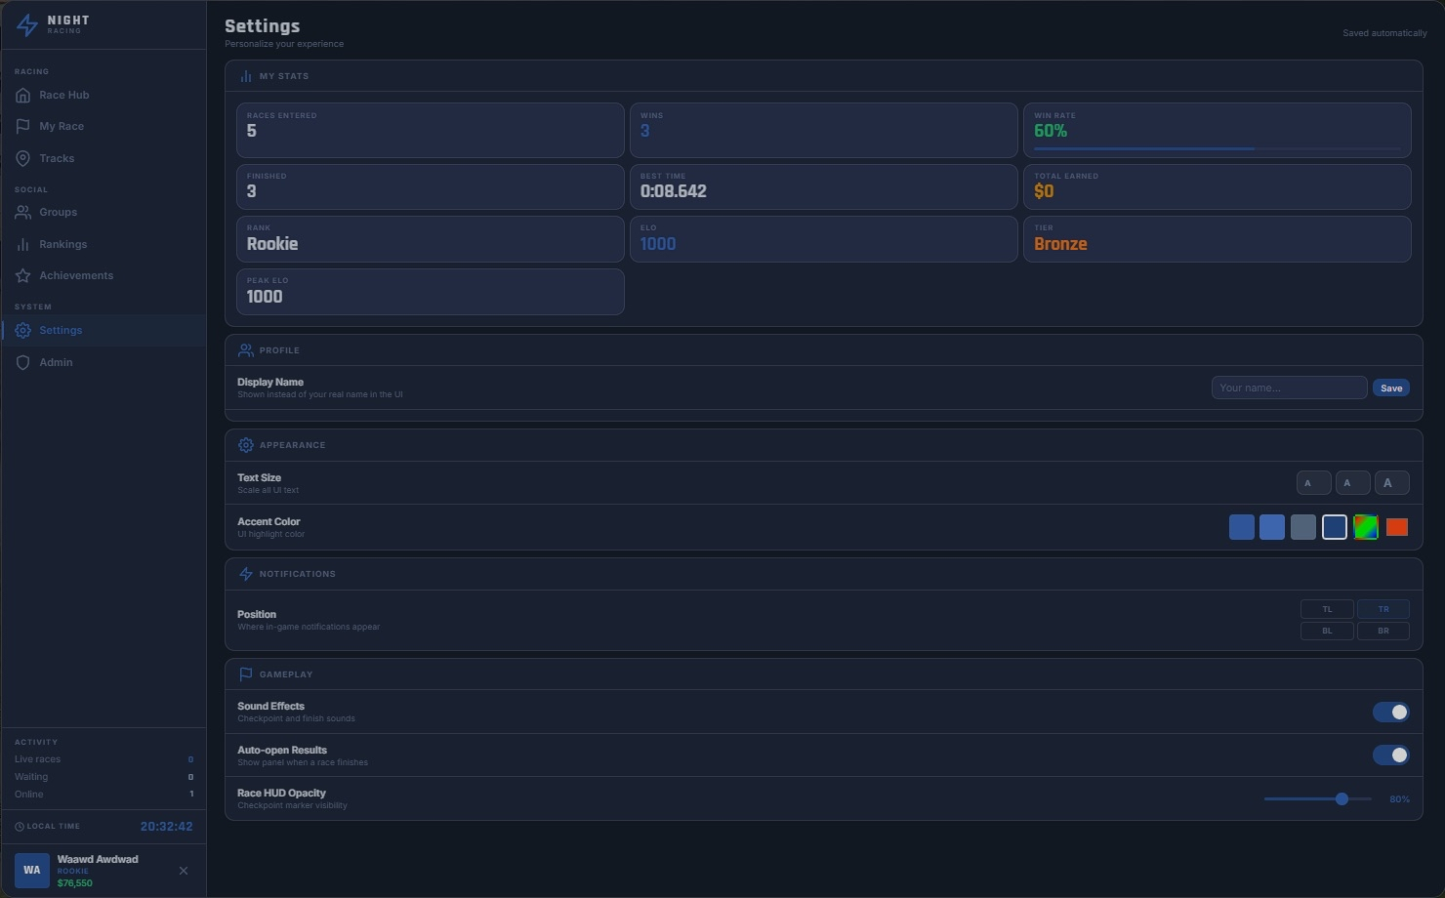Click the Race Hub home icon
Image resolution: width=1445 pixels, height=898 pixels.
click(23, 95)
